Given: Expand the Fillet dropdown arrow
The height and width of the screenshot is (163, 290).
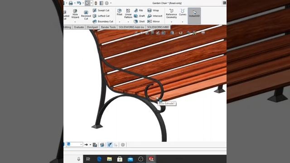Looking at the screenshot, I should [120, 22].
